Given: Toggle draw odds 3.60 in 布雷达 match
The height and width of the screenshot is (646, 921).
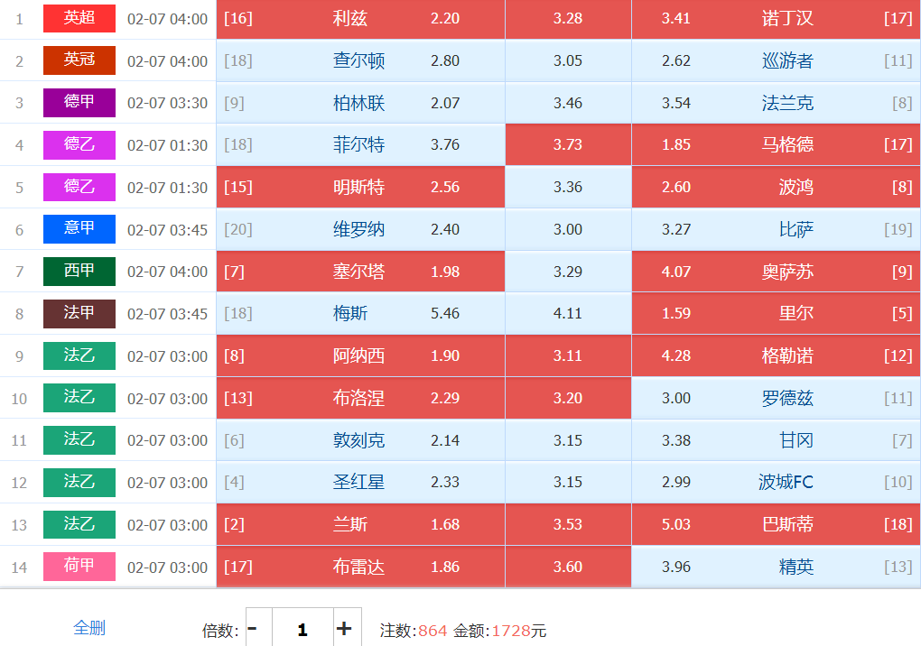Looking at the screenshot, I should click(x=568, y=568).
